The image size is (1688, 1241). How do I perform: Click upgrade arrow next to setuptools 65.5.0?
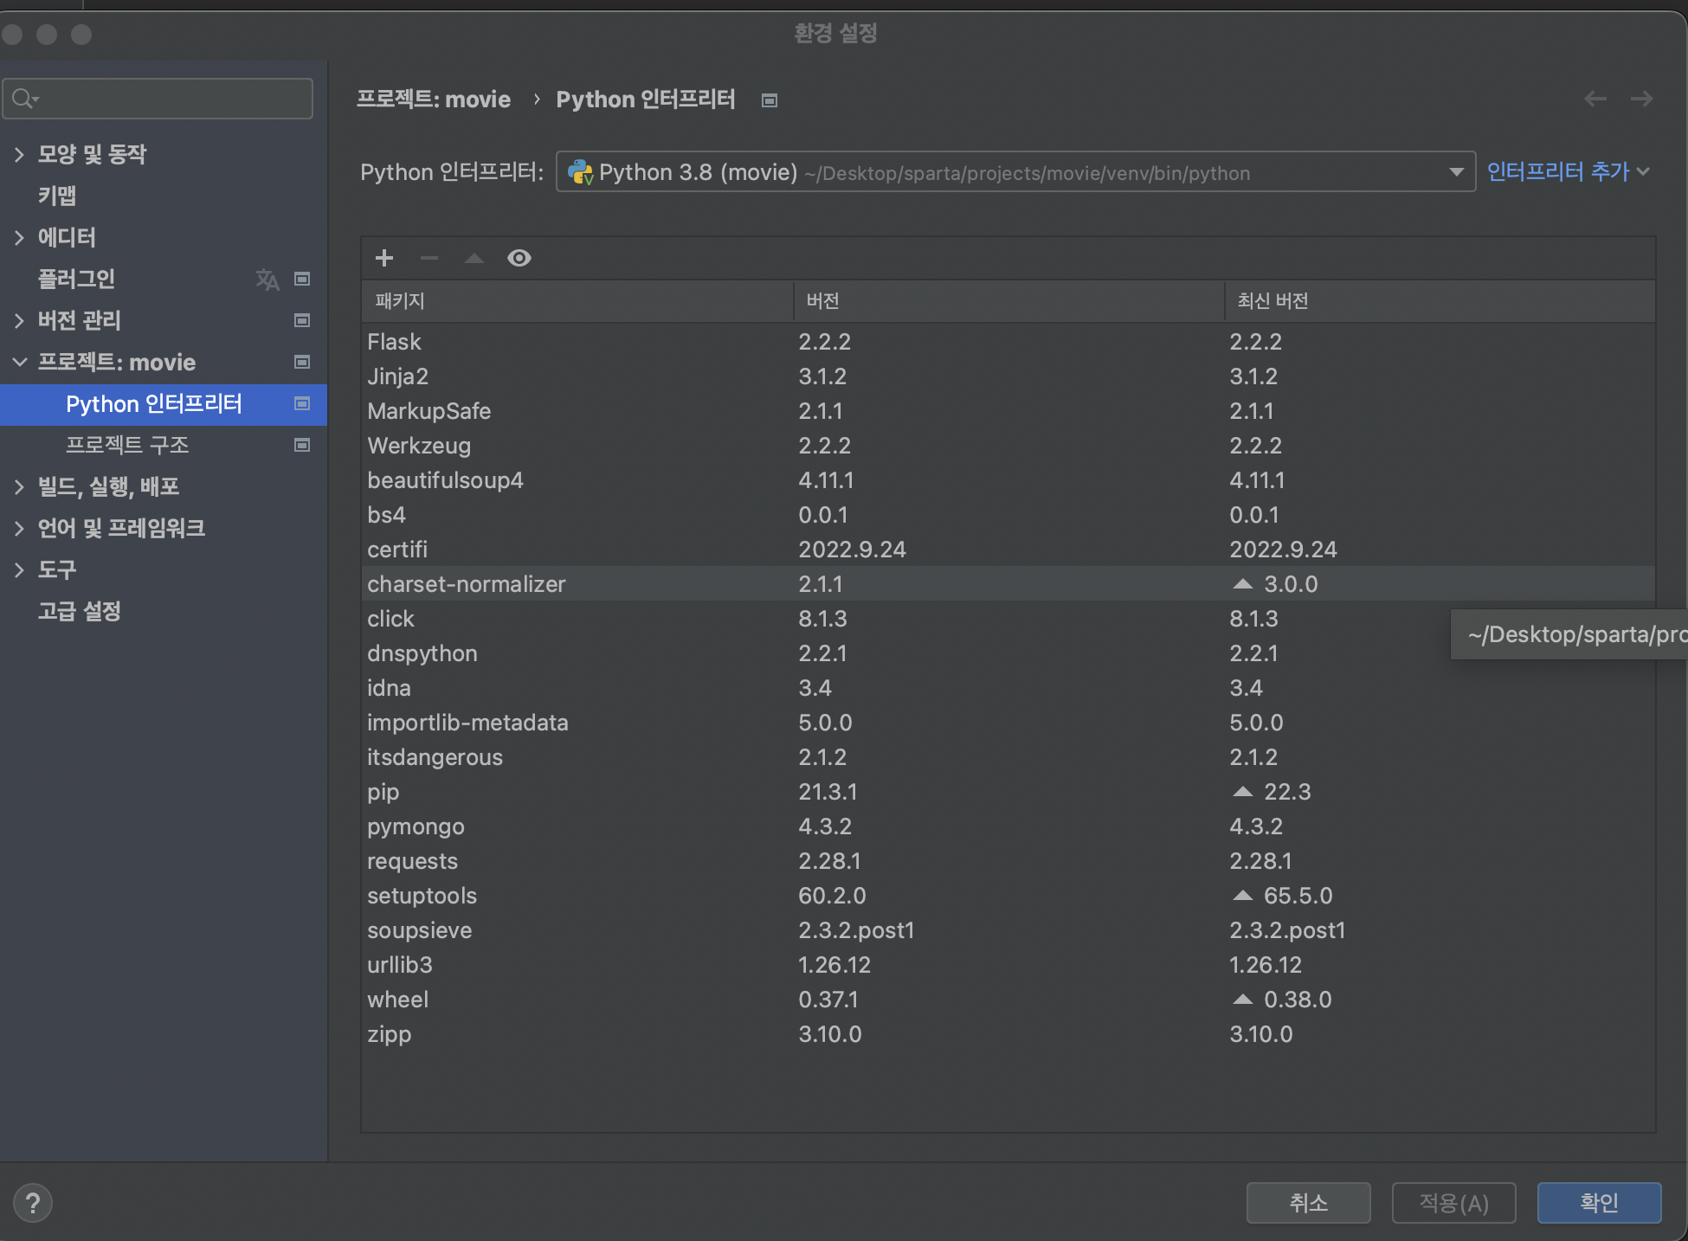1243,896
